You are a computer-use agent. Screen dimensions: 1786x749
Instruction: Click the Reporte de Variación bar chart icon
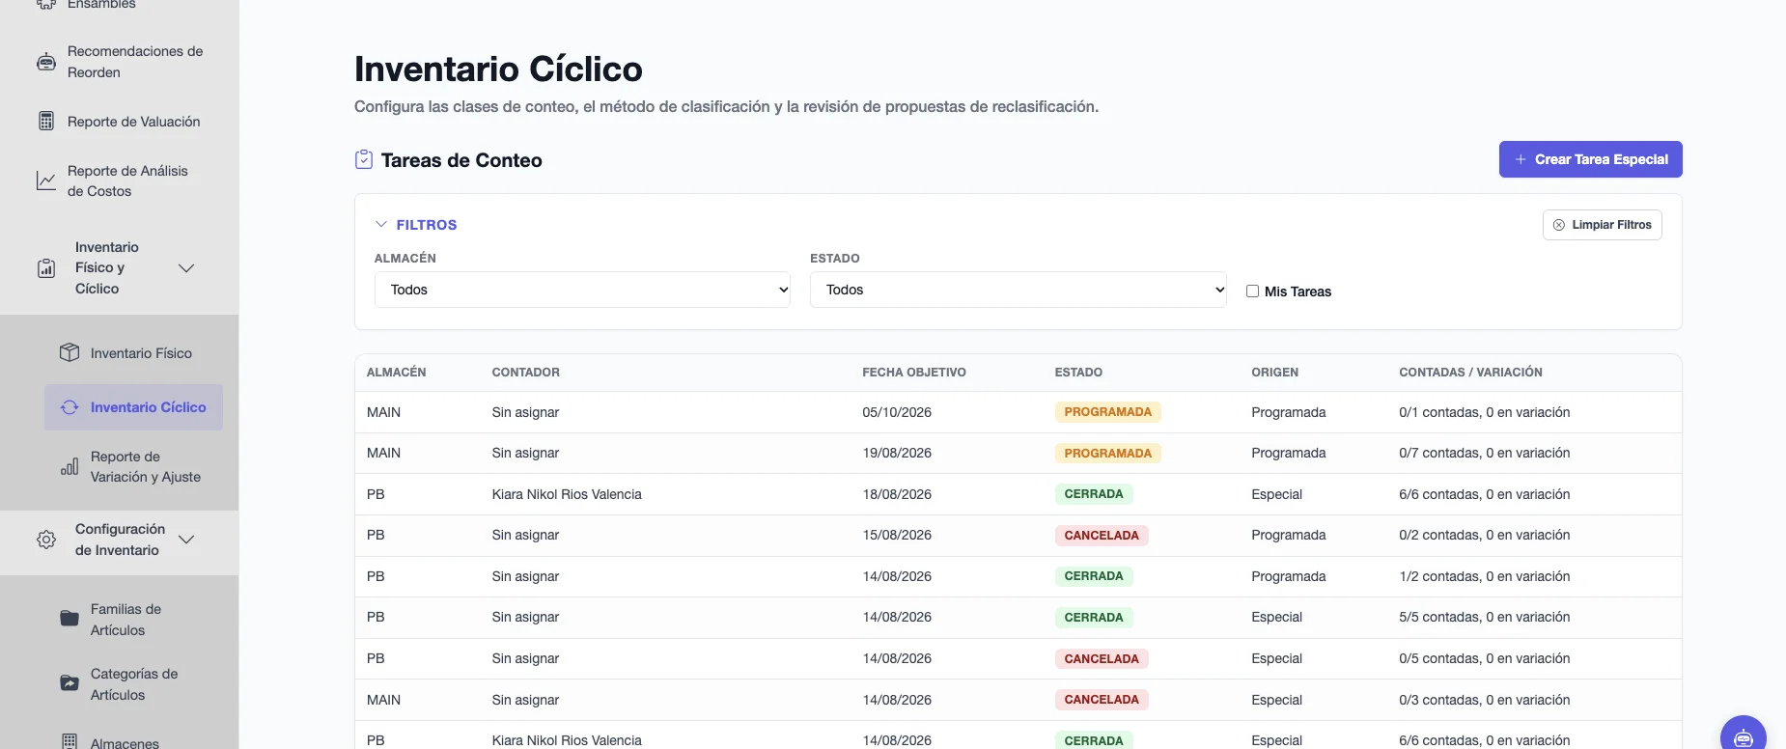pos(70,467)
